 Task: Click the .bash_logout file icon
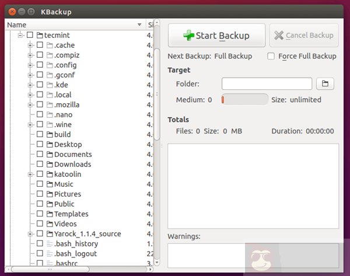(x=50, y=254)
